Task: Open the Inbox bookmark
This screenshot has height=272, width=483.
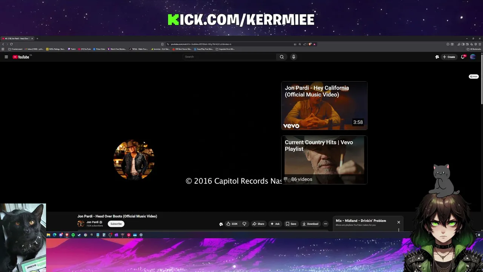Action: [x=34, y=49]
